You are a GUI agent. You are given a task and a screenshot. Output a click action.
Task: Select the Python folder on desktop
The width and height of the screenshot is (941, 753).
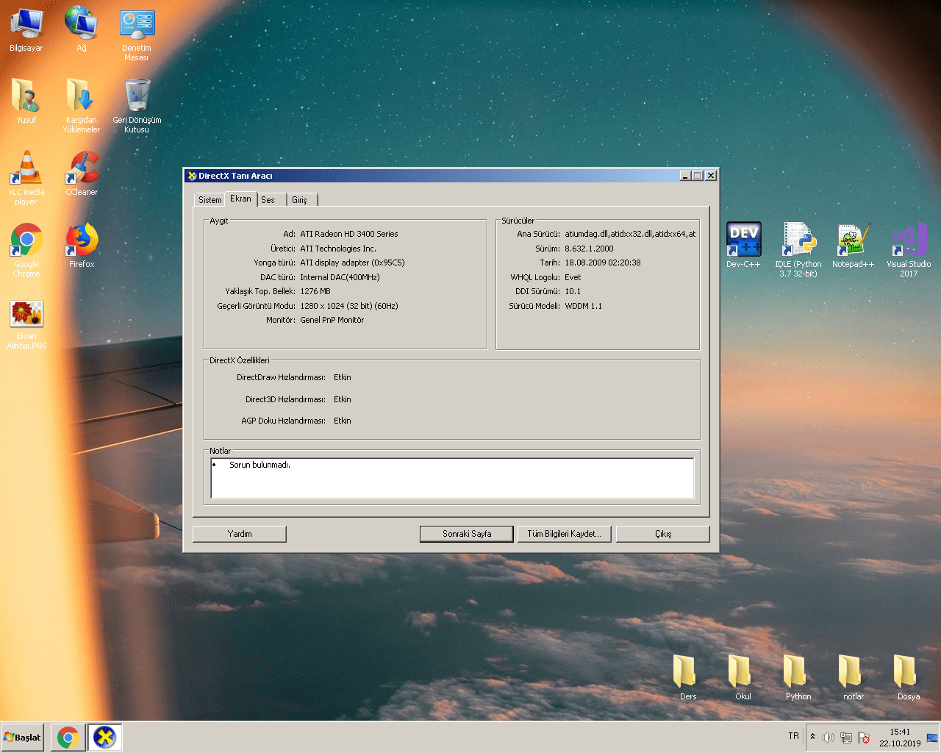pyautogui.click(x=798, y=677)
